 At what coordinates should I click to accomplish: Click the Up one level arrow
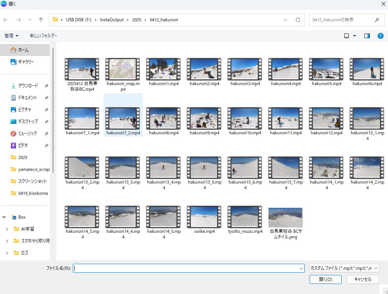point(41,20)
